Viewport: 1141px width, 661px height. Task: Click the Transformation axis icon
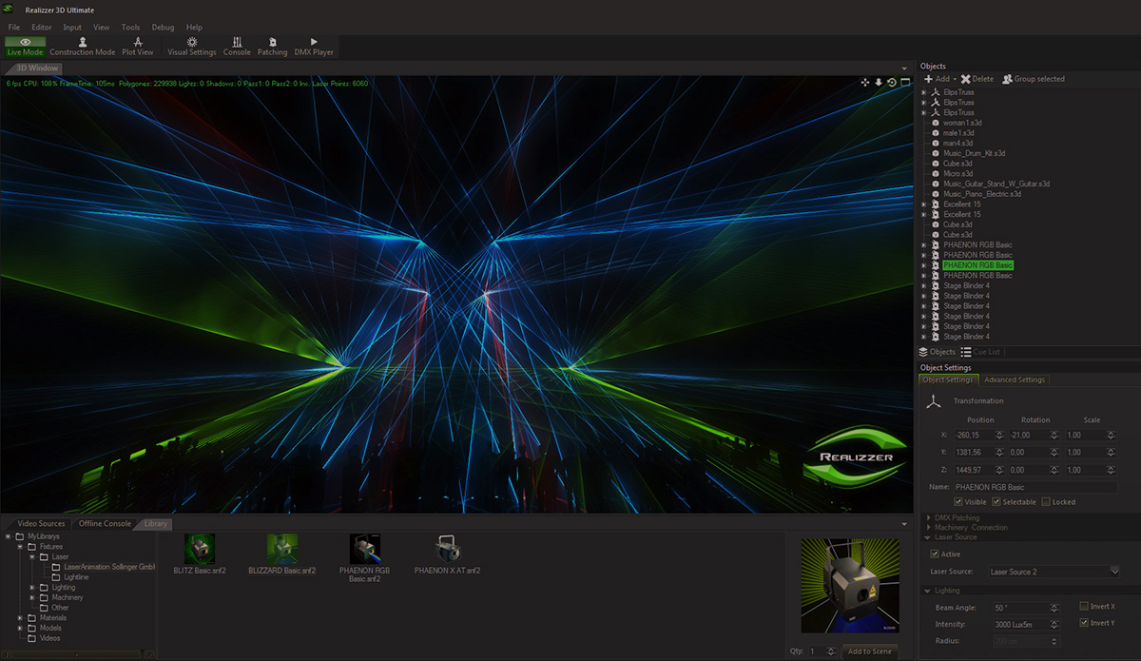(x=935, y=401)
